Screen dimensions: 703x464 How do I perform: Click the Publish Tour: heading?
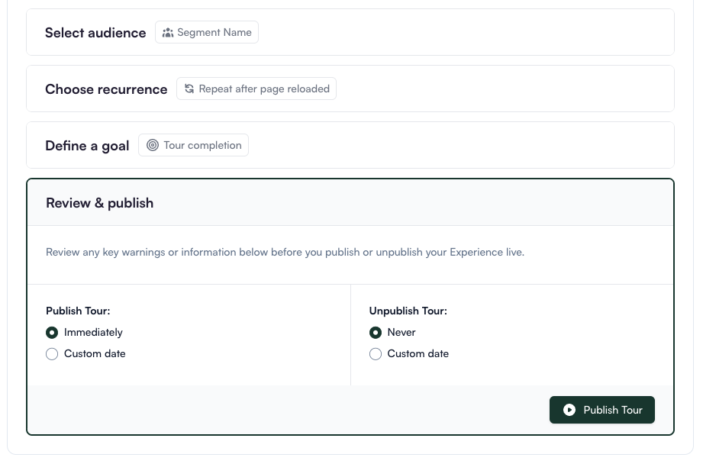click(x=78, y=311)
